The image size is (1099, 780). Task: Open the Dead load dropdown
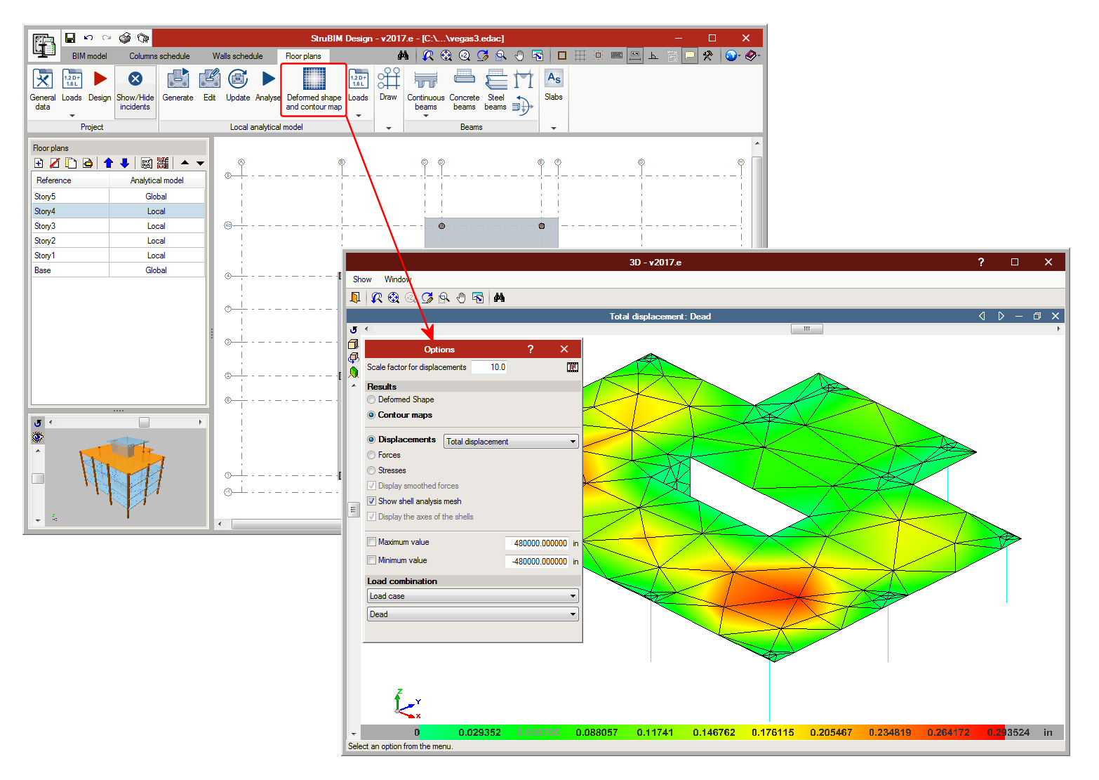pos(472,614)
